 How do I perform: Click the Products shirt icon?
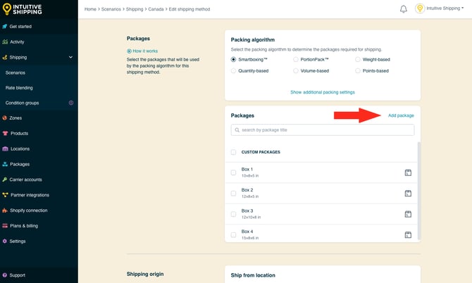click(5, 133)
